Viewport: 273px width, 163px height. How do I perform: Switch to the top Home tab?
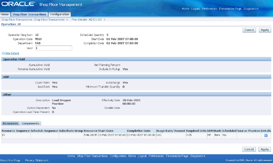coord(5,15)
